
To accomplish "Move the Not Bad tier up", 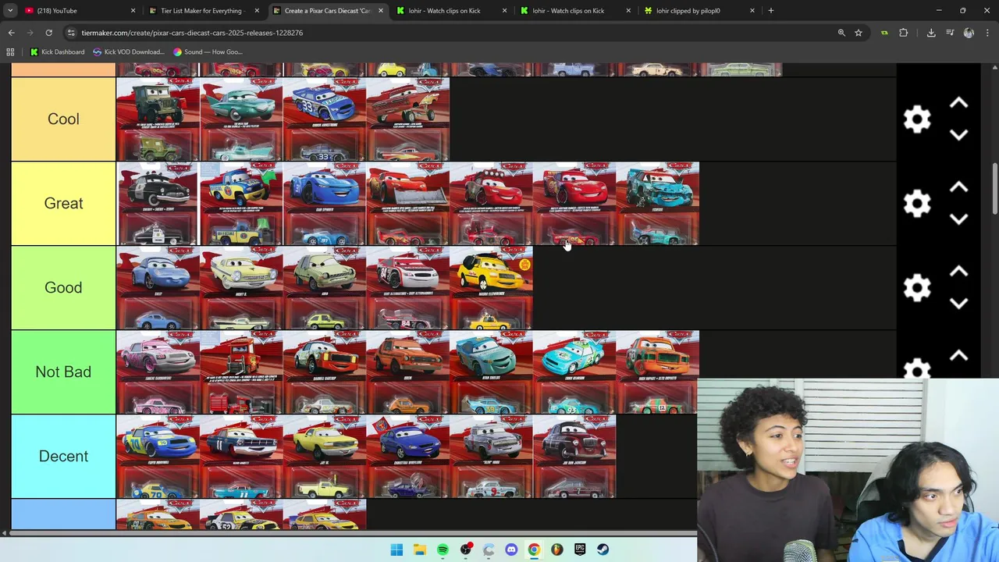I will [958, 356].
